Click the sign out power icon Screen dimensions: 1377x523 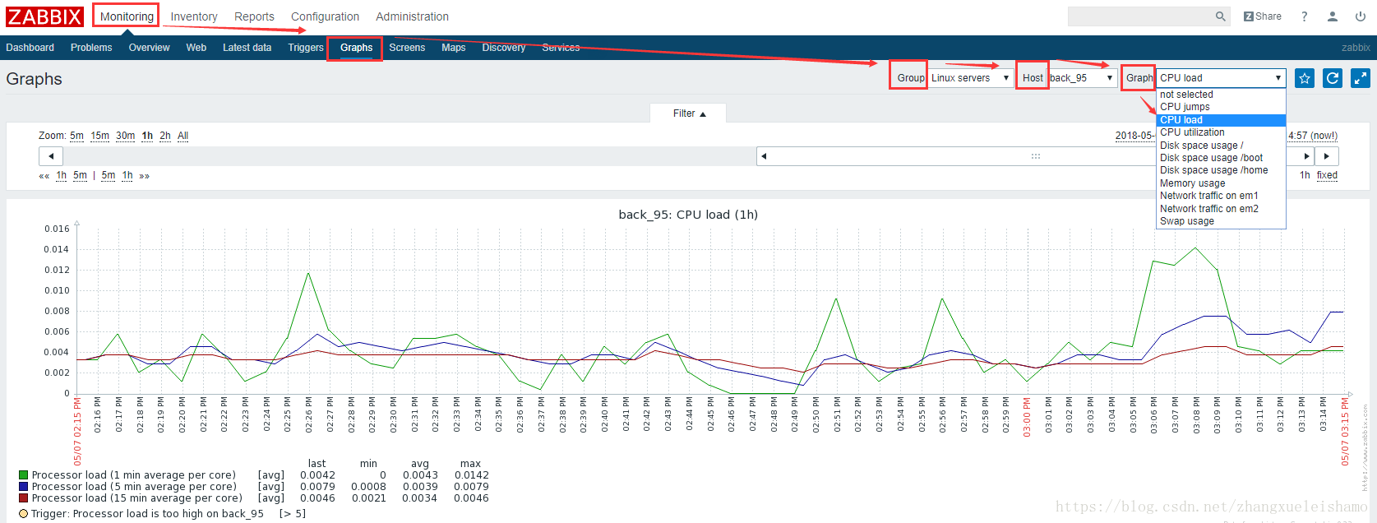1361,16
